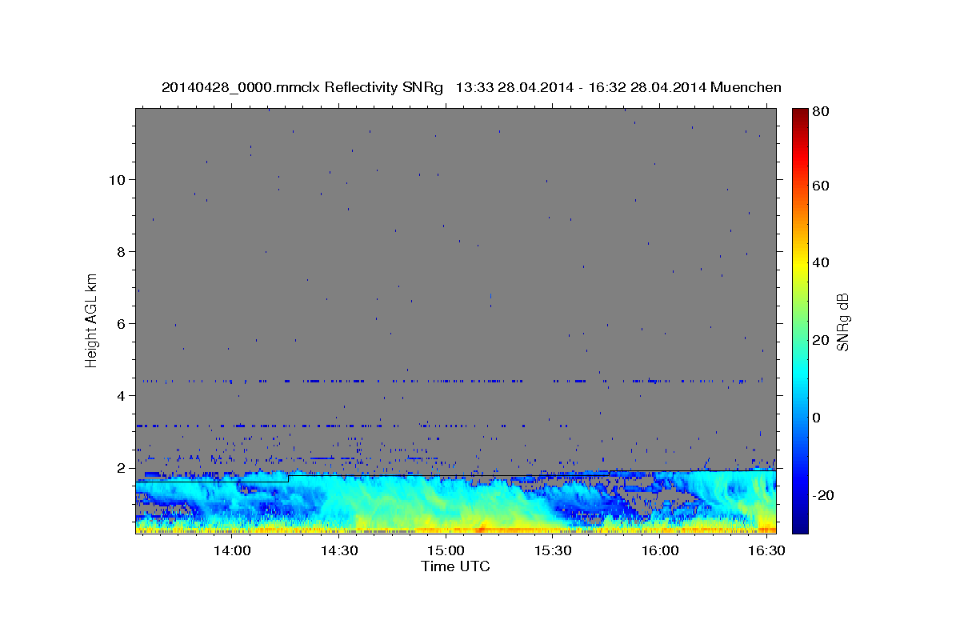Click the red-orange surface echo just after 15:00
The image size is (960, 640).
click(482, 529)
